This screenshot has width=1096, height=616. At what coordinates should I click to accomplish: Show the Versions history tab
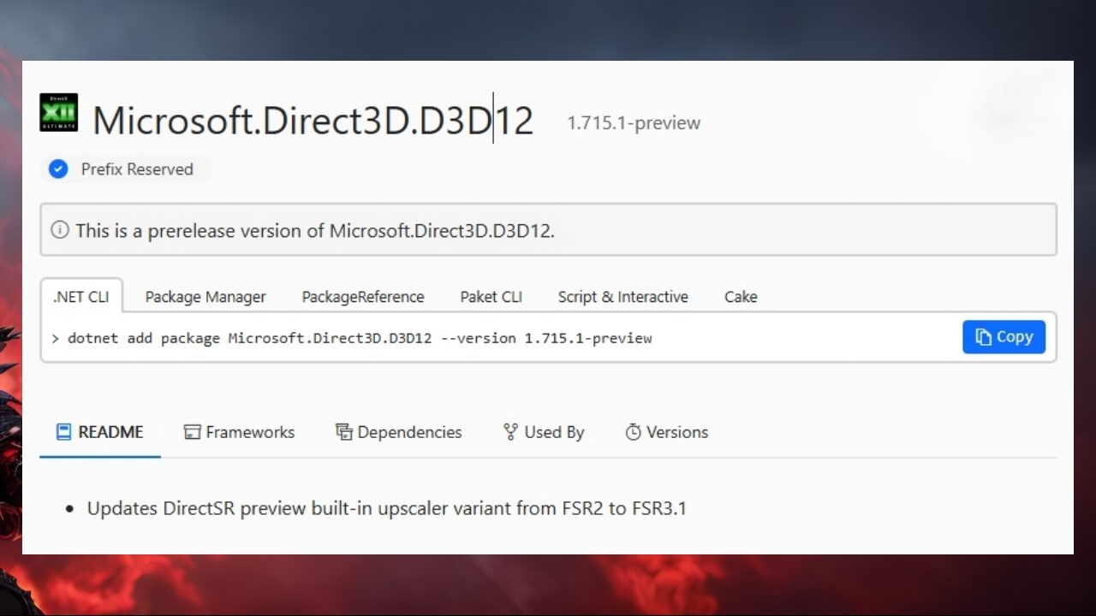(x=667, y=432)
